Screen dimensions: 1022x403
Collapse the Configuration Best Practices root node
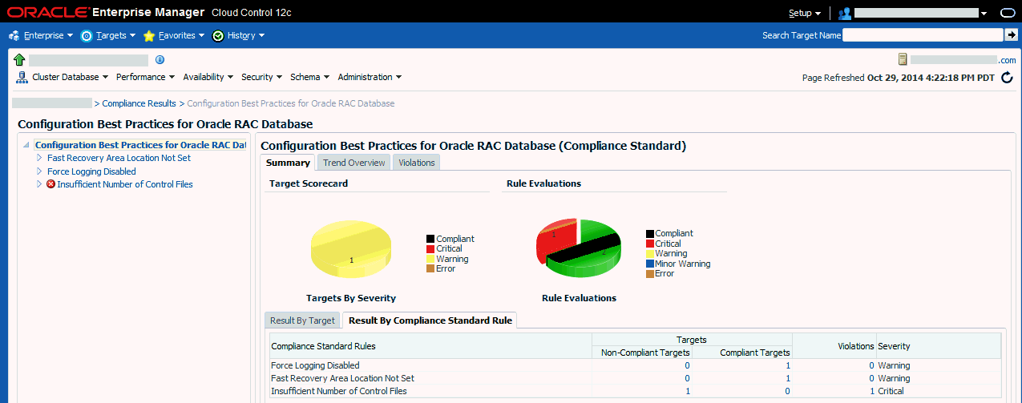tap(26, 146)
